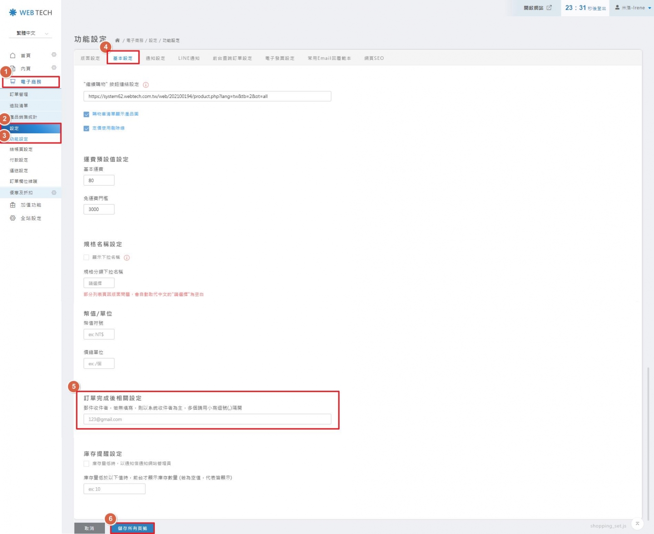Click the scroll-to-top arrow icon at bottom right
This screenshot has height=534, width=654.
pyautogui.click(x=637, y=524)
